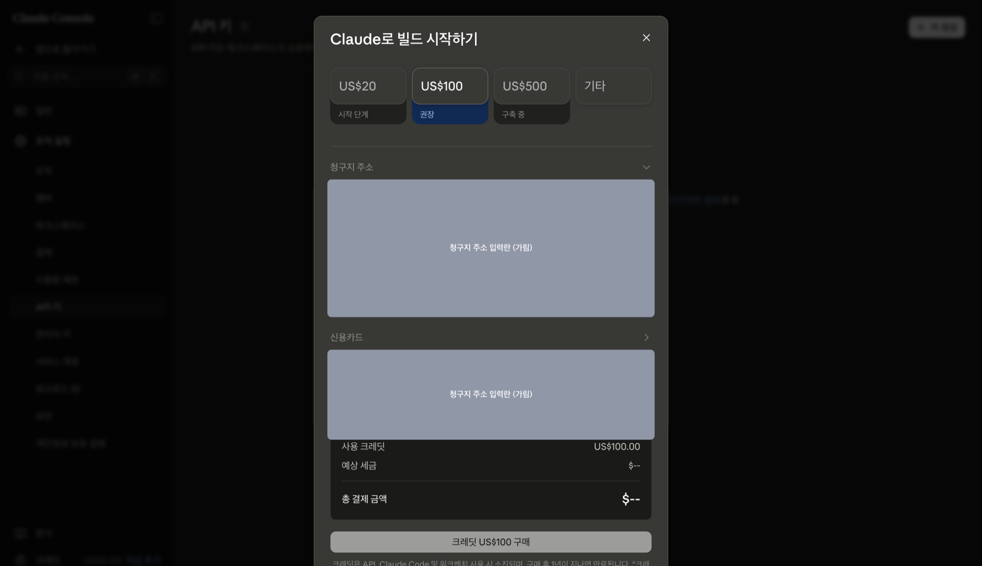The height and width of the screenshot is (566, 982).
Task: Click the 예상 세금 label
Action: [x=359, y=466]
